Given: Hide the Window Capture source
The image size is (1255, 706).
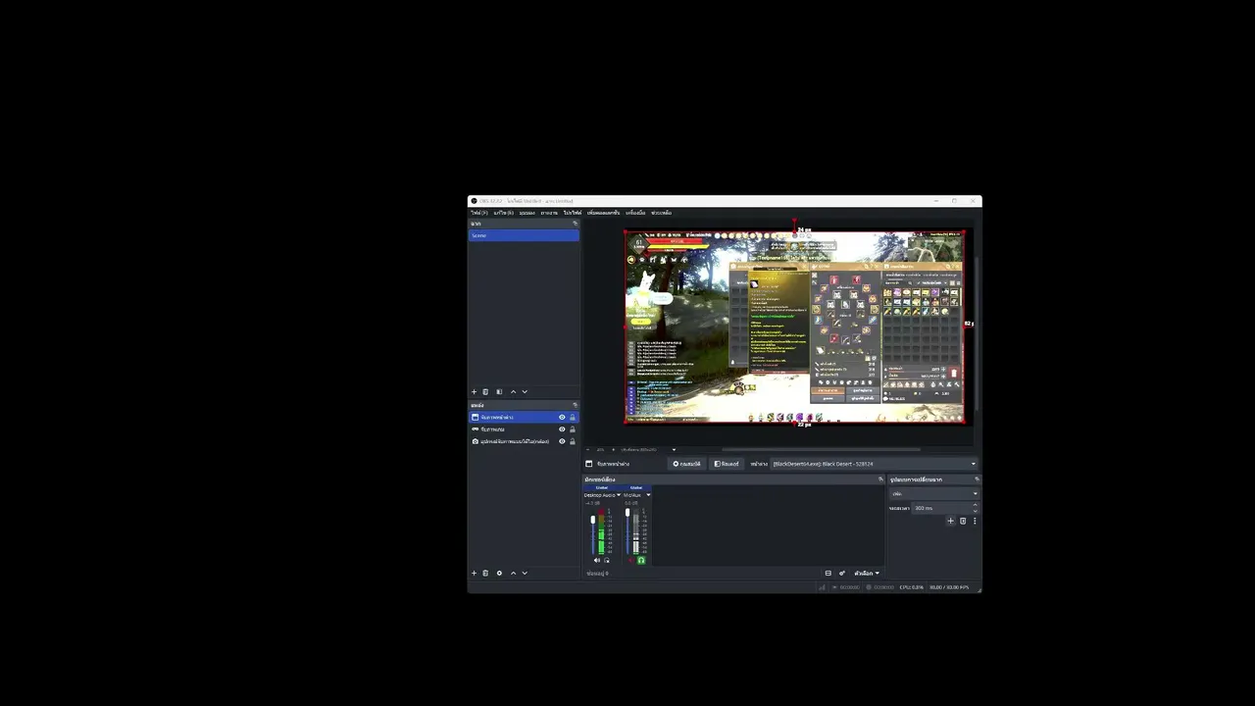Looking at the screenshot, I should tap(562, 418).
